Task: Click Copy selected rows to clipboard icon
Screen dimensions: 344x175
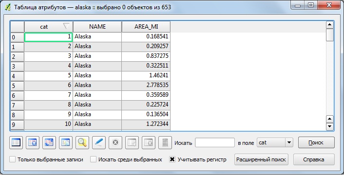Action: tap(66, 142)
